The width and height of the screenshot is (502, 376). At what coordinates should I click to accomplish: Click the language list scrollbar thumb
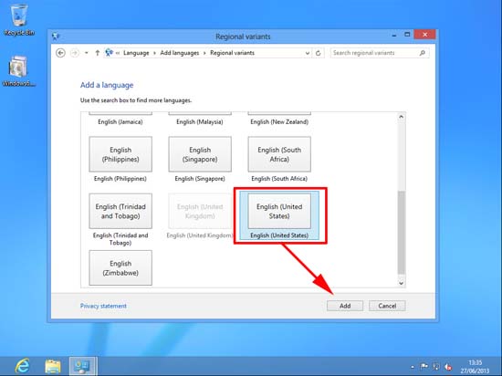coord(402,233)
